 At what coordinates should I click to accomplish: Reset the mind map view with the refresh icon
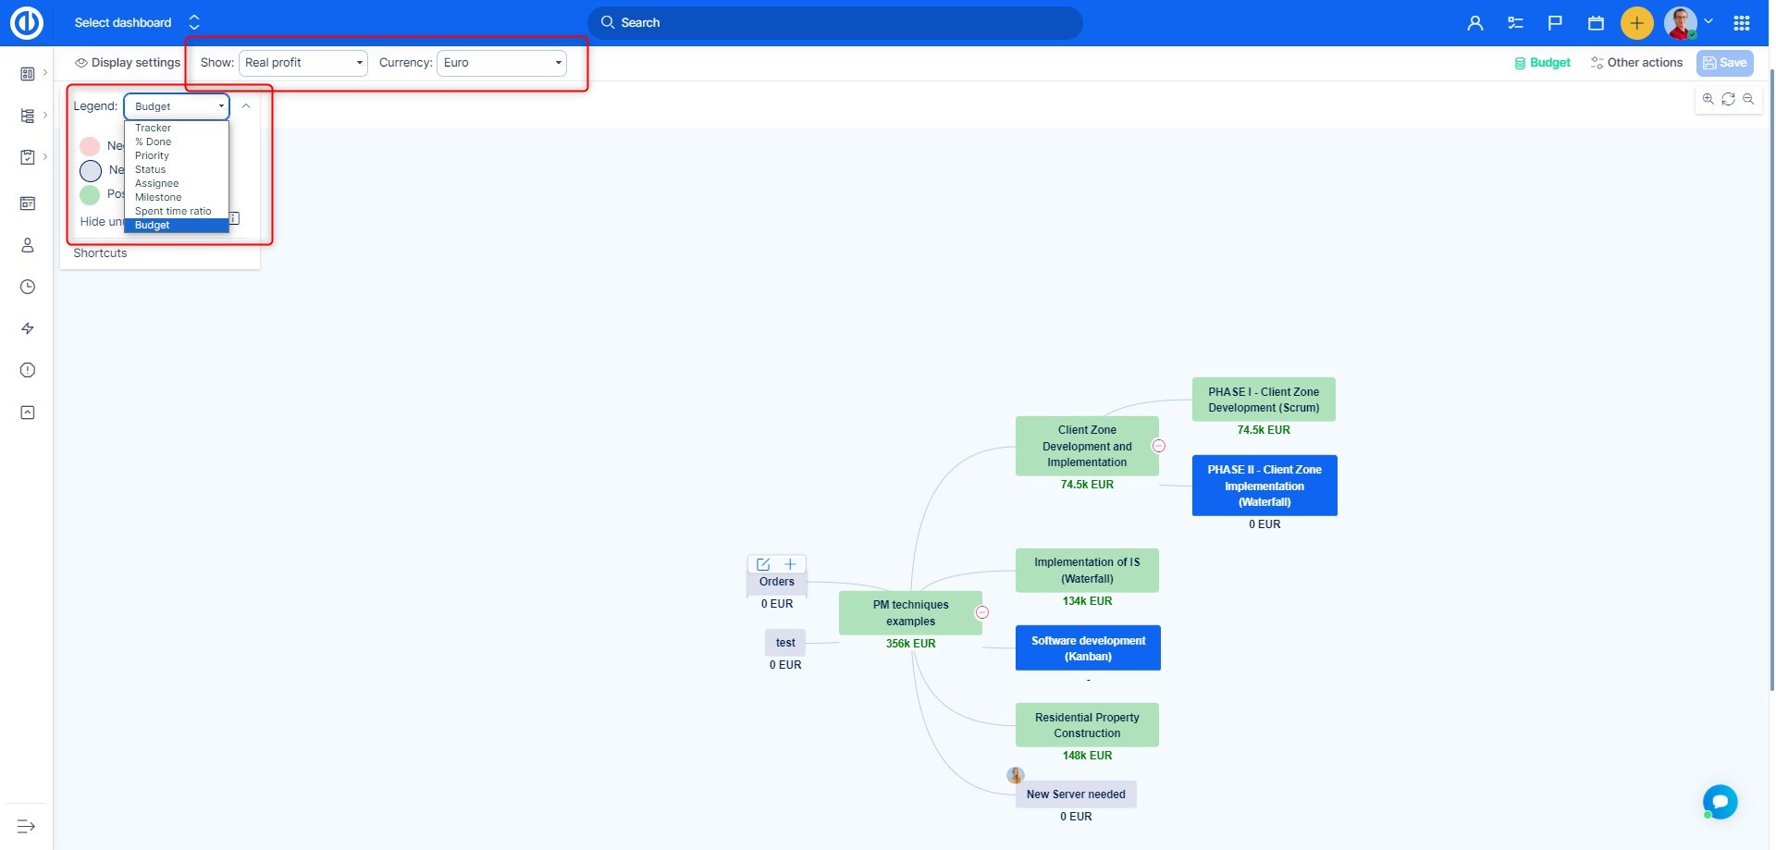click(1728, 99)
